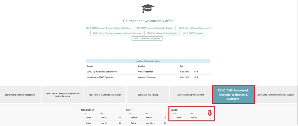Click ZDHC CMS Framework Training for Suppliers button
This screenshot has height=126, width=298.
pos(155,28)
